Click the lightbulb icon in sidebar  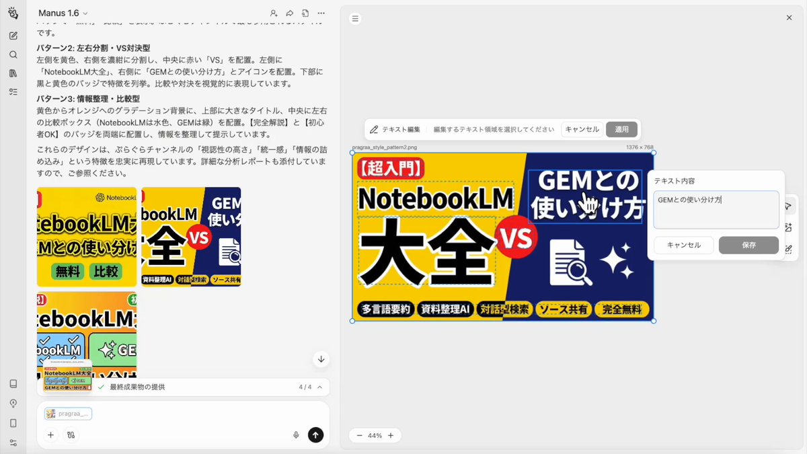(13, 403)
